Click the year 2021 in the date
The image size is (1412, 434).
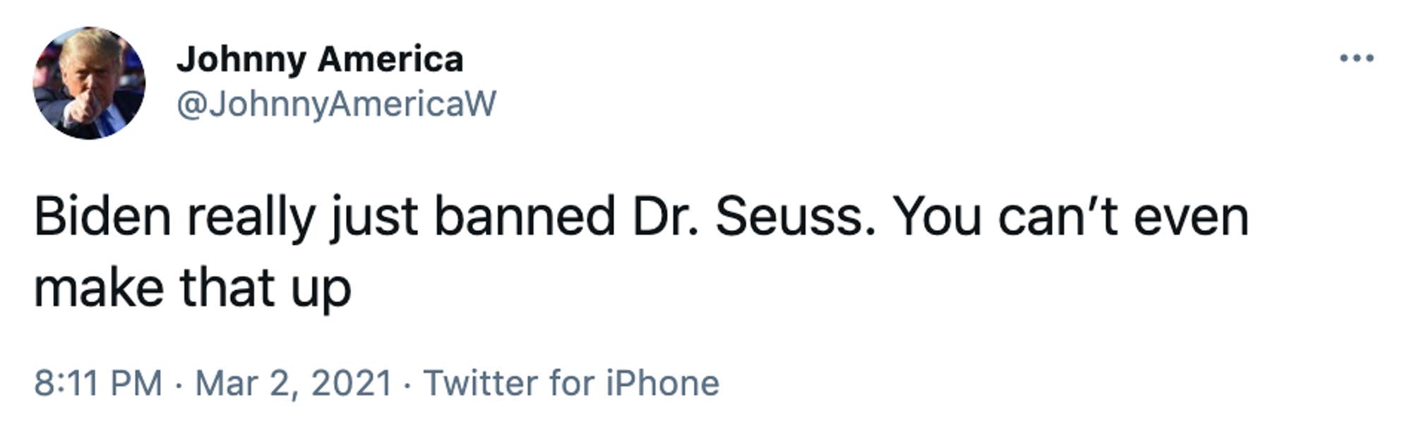click(352, 383)
